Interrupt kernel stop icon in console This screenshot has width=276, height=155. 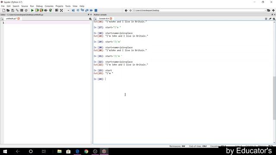266,19
